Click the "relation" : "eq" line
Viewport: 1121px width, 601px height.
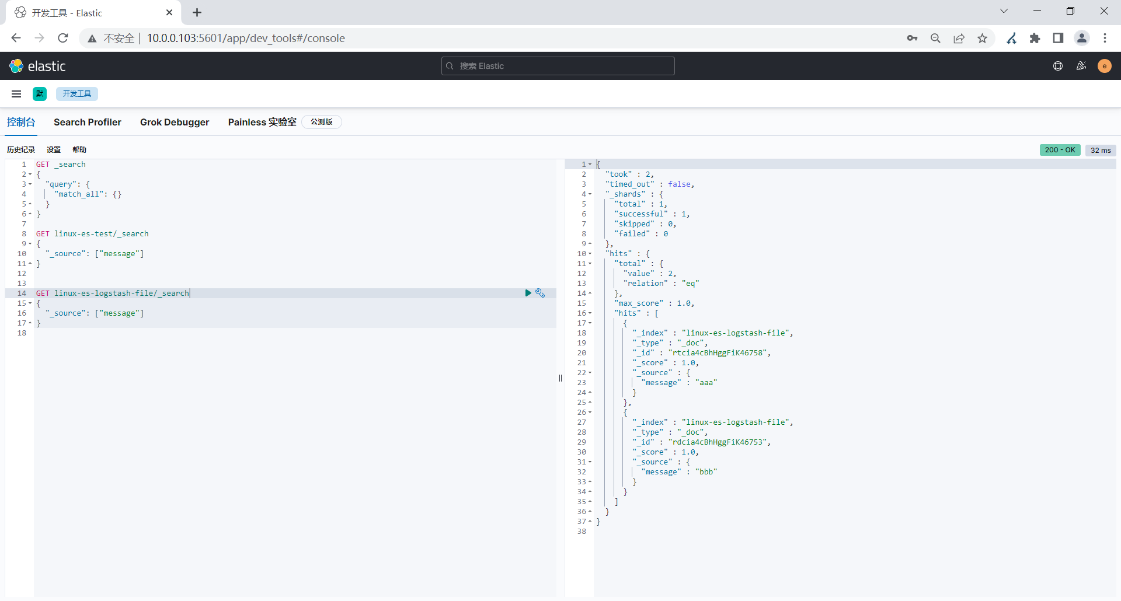[x=661, y=284]
